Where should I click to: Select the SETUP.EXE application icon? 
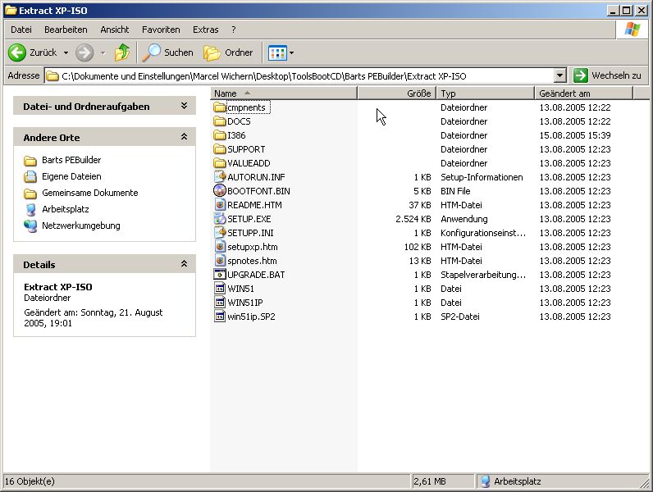(220, 219)
